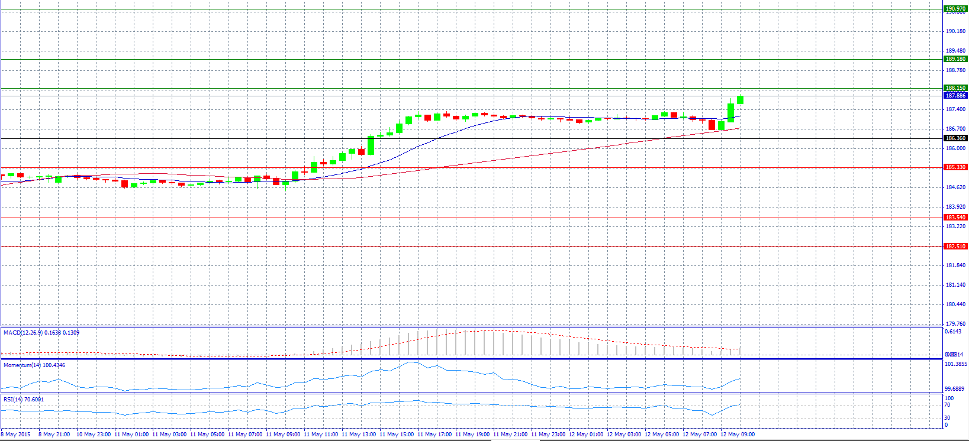
Task: Click the time label 11 May 07:00
Action: [x=244, y=434]
